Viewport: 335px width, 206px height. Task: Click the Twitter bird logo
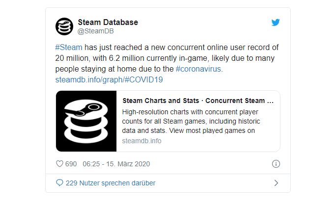point(276,22)
